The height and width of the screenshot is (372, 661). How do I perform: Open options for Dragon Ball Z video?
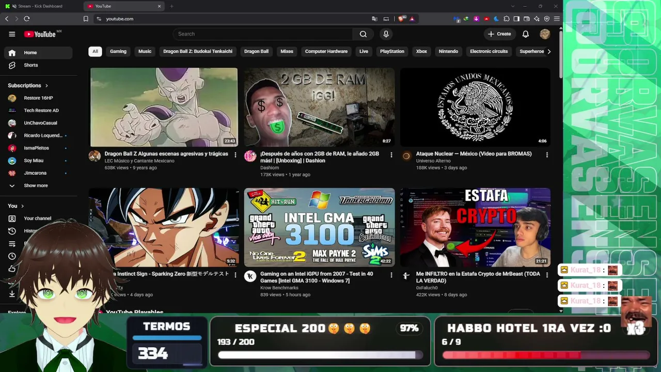[235, 154]
